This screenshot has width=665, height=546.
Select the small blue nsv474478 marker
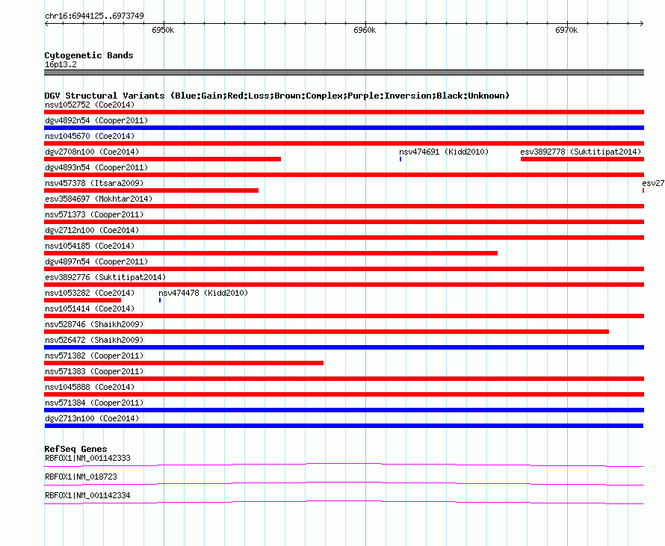(160, 300)
